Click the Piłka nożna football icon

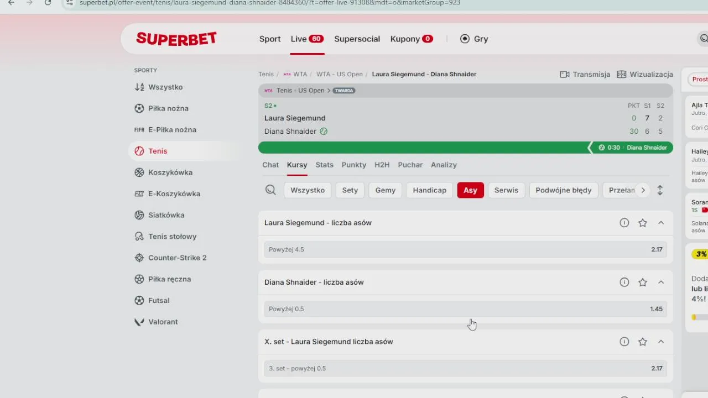click(139, 108)
